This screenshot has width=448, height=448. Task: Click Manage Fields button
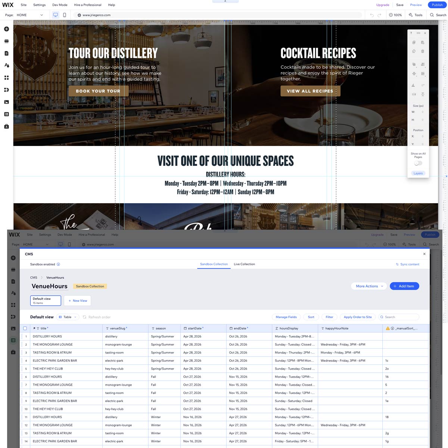[x=286, y=317]
